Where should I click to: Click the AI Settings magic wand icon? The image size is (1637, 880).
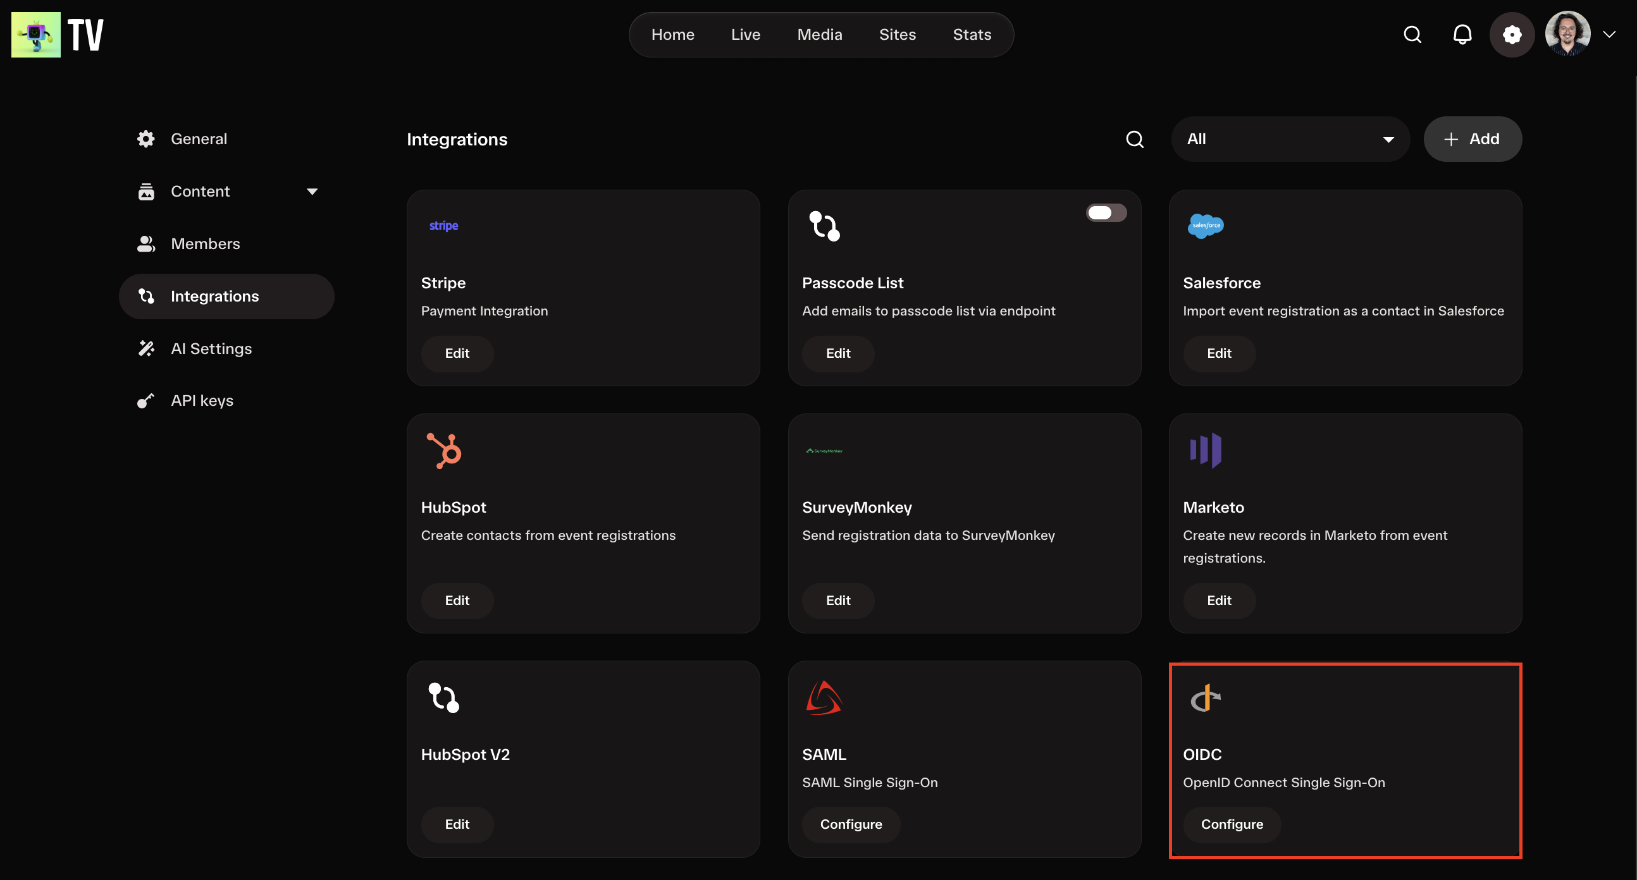[x=146, y=348]
